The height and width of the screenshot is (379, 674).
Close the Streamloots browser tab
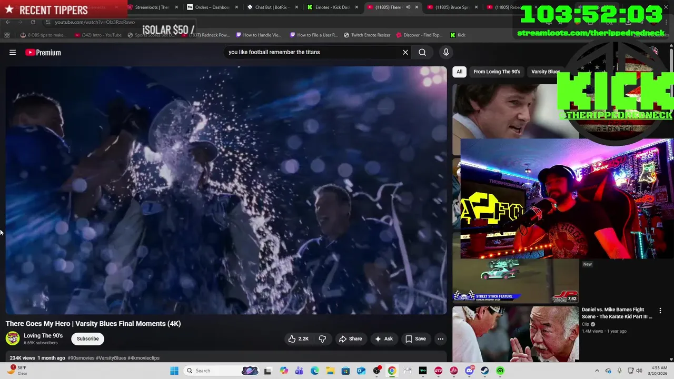tap(176, 7)
